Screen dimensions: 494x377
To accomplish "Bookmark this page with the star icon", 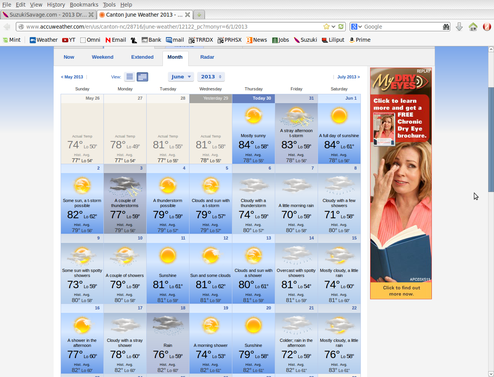I will click(326, 26).
